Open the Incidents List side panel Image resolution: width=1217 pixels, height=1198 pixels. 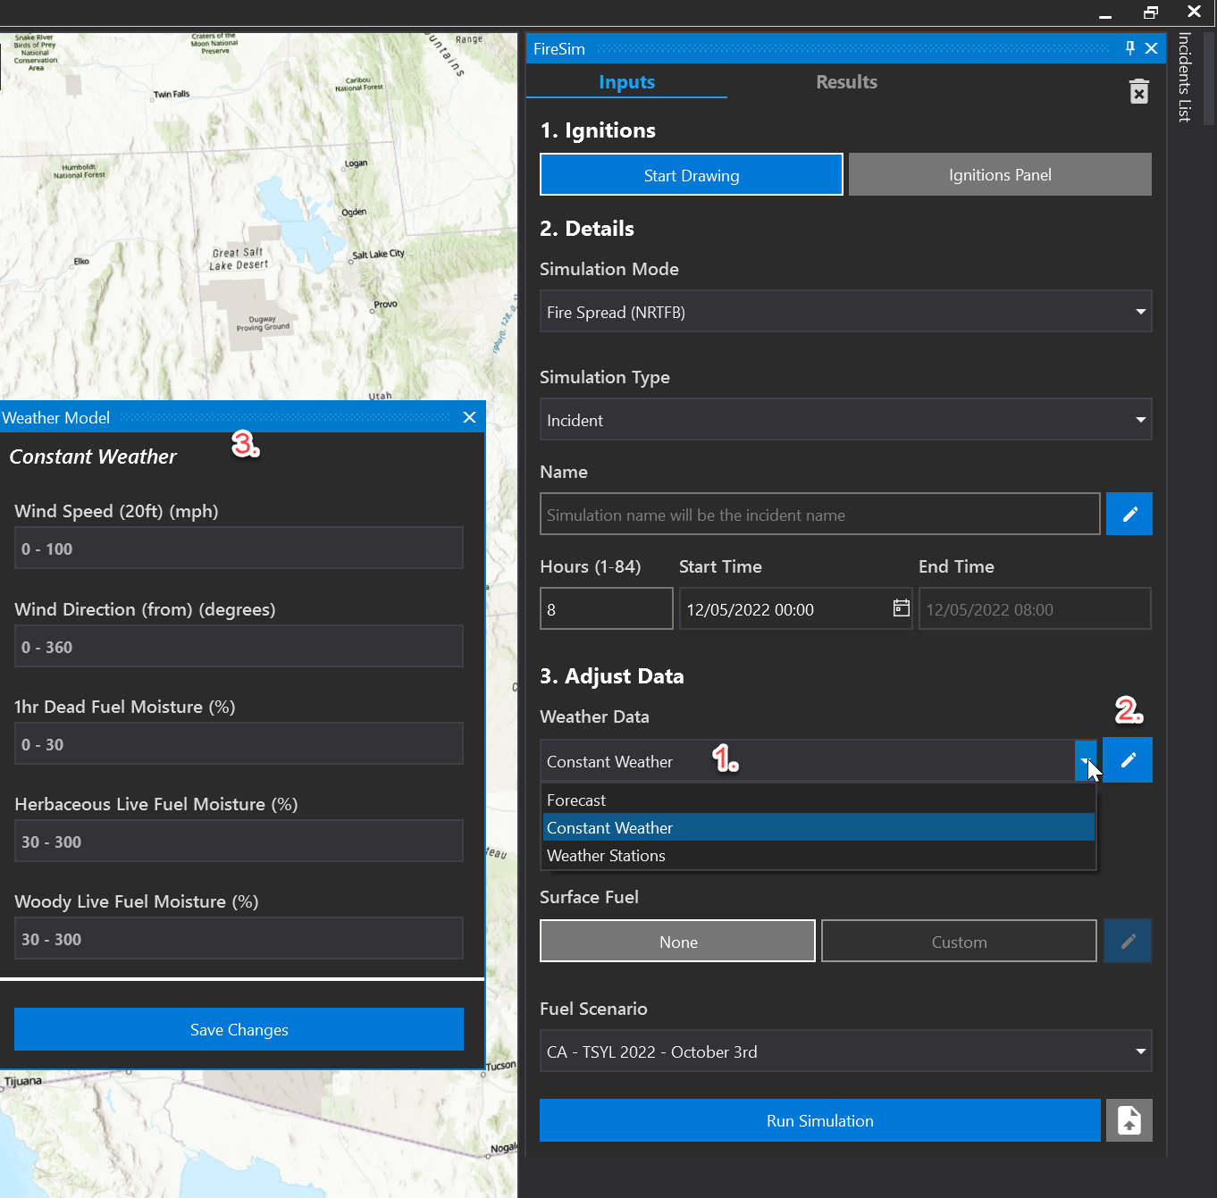coord(1184,77)
